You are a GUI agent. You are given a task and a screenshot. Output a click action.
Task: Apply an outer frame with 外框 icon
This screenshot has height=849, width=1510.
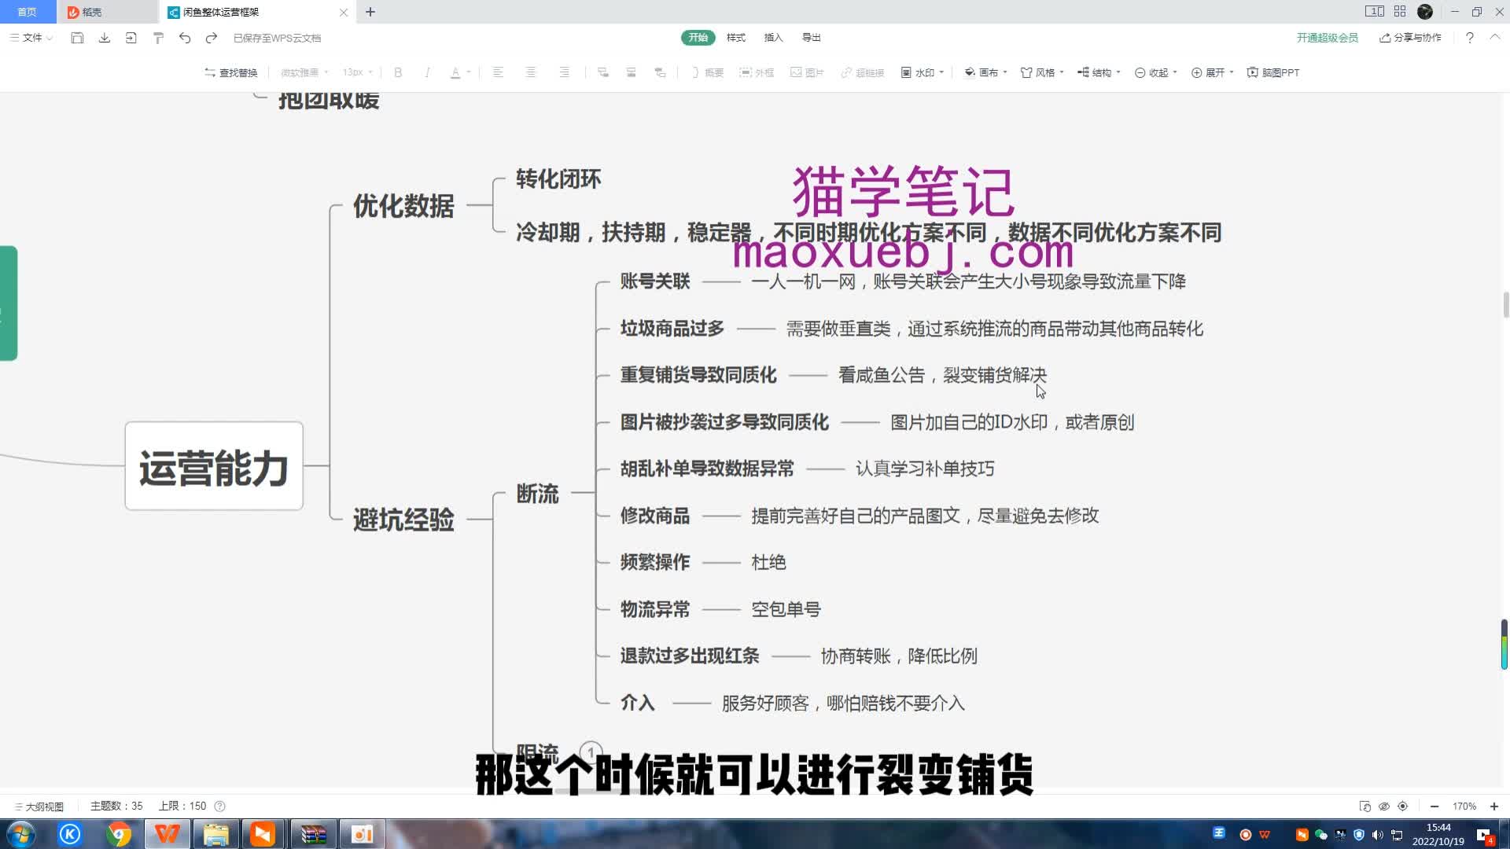click(x=757, y=72)
